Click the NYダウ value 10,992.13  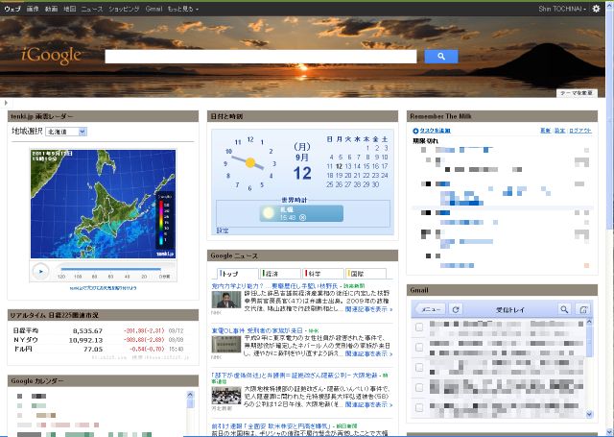pos(85,340)
